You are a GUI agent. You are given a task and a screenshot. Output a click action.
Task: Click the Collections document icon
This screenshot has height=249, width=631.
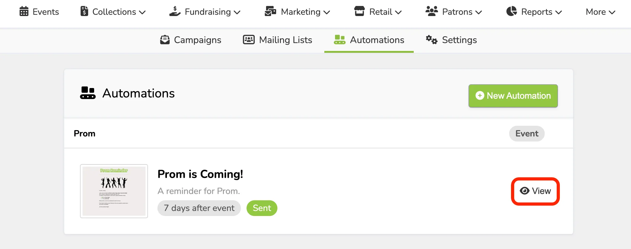tap(84, 11)
